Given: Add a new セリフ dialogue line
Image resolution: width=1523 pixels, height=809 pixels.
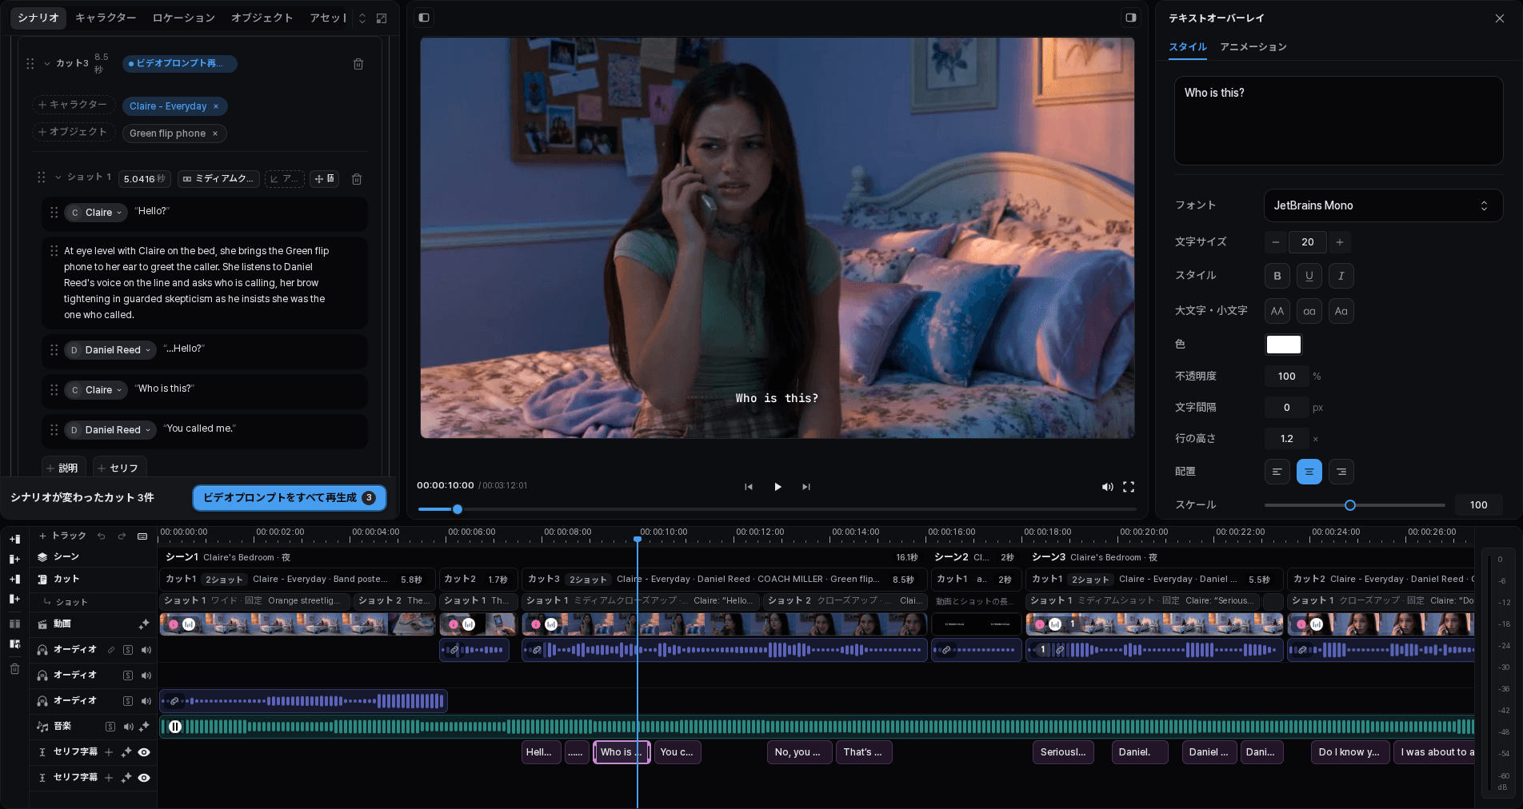Looking at the screenshot, I should (x=118, y=468).
